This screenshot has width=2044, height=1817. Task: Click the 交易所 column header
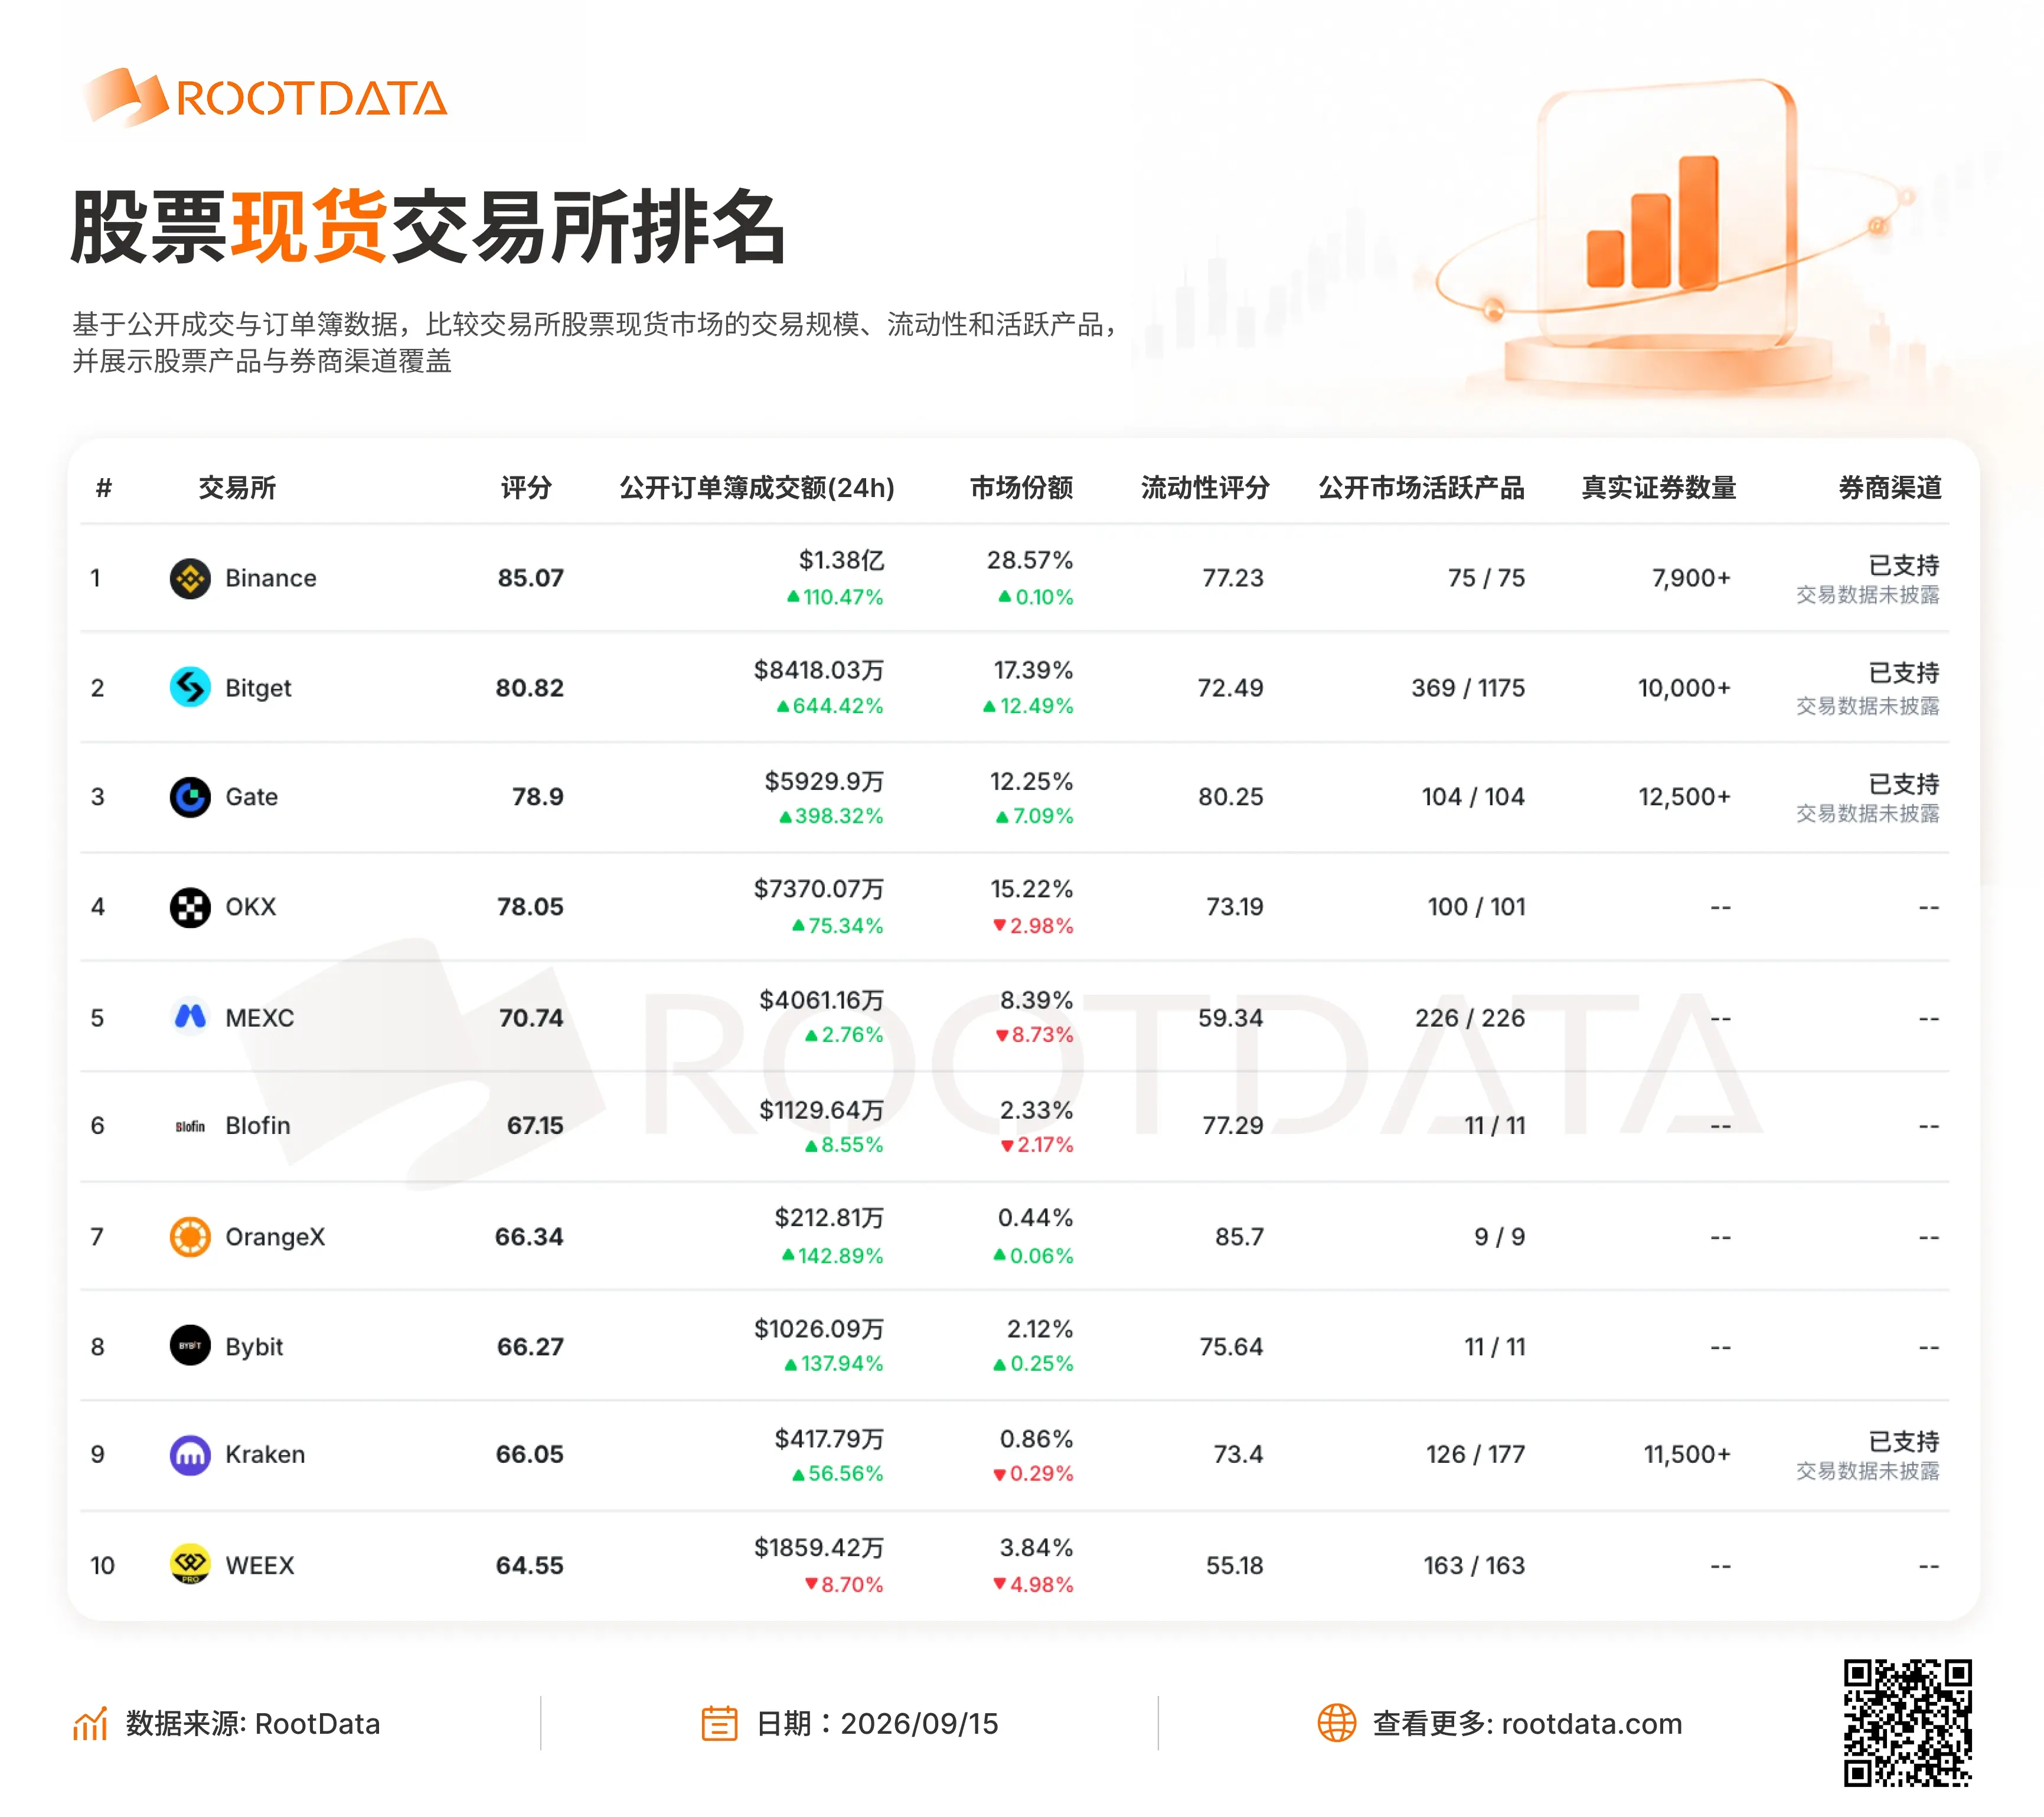(x=237, y=488)
